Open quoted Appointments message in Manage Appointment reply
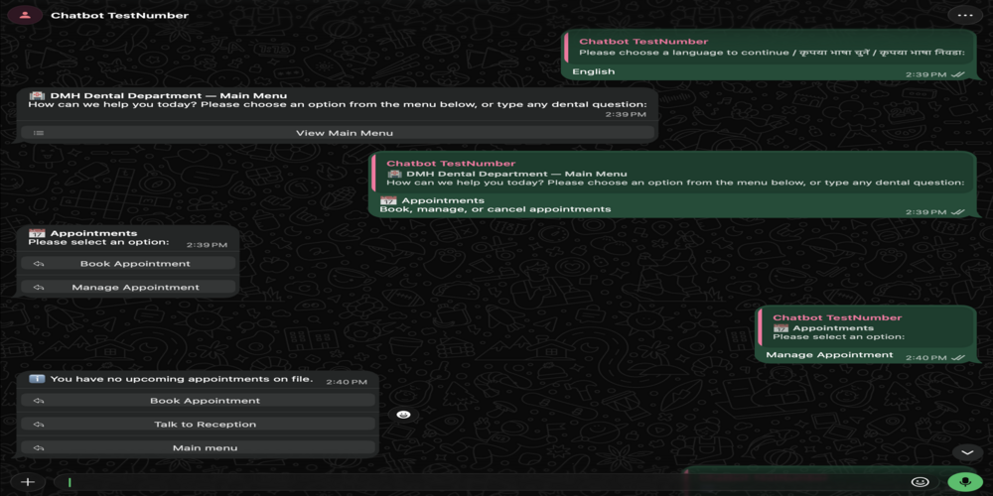 click(865, 327)
